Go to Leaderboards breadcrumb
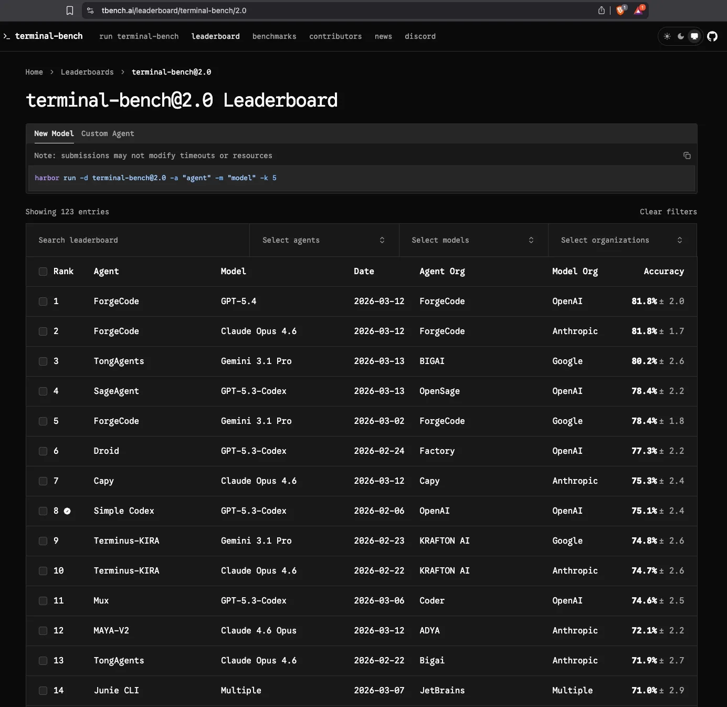The width and height of the screenshot is (727, 707). coord(87,72)
